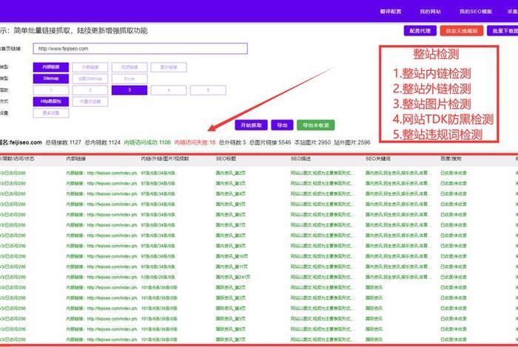Click the homepage URL input field
The image size is (518, 347).
[x=140, y=49]
